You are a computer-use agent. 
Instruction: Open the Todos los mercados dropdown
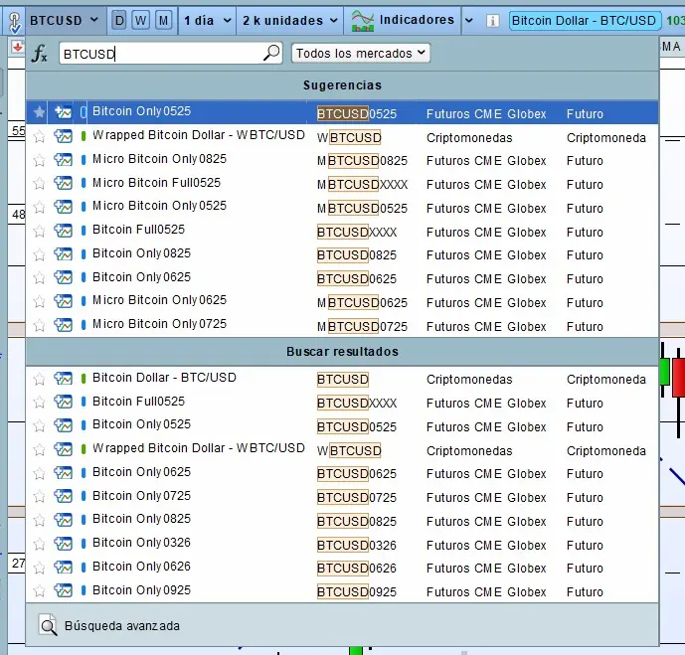(x=361, y=53)
